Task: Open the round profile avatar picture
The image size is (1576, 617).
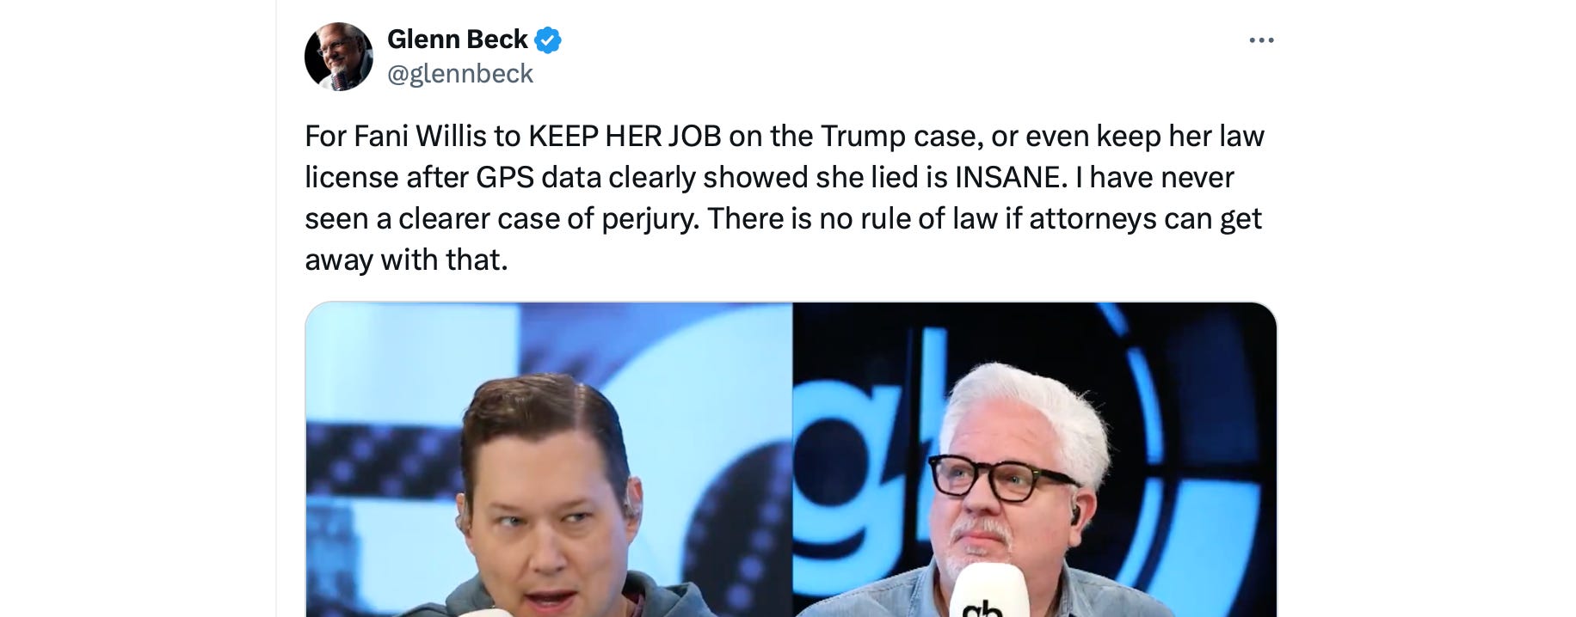Action: tap(339, 57)
